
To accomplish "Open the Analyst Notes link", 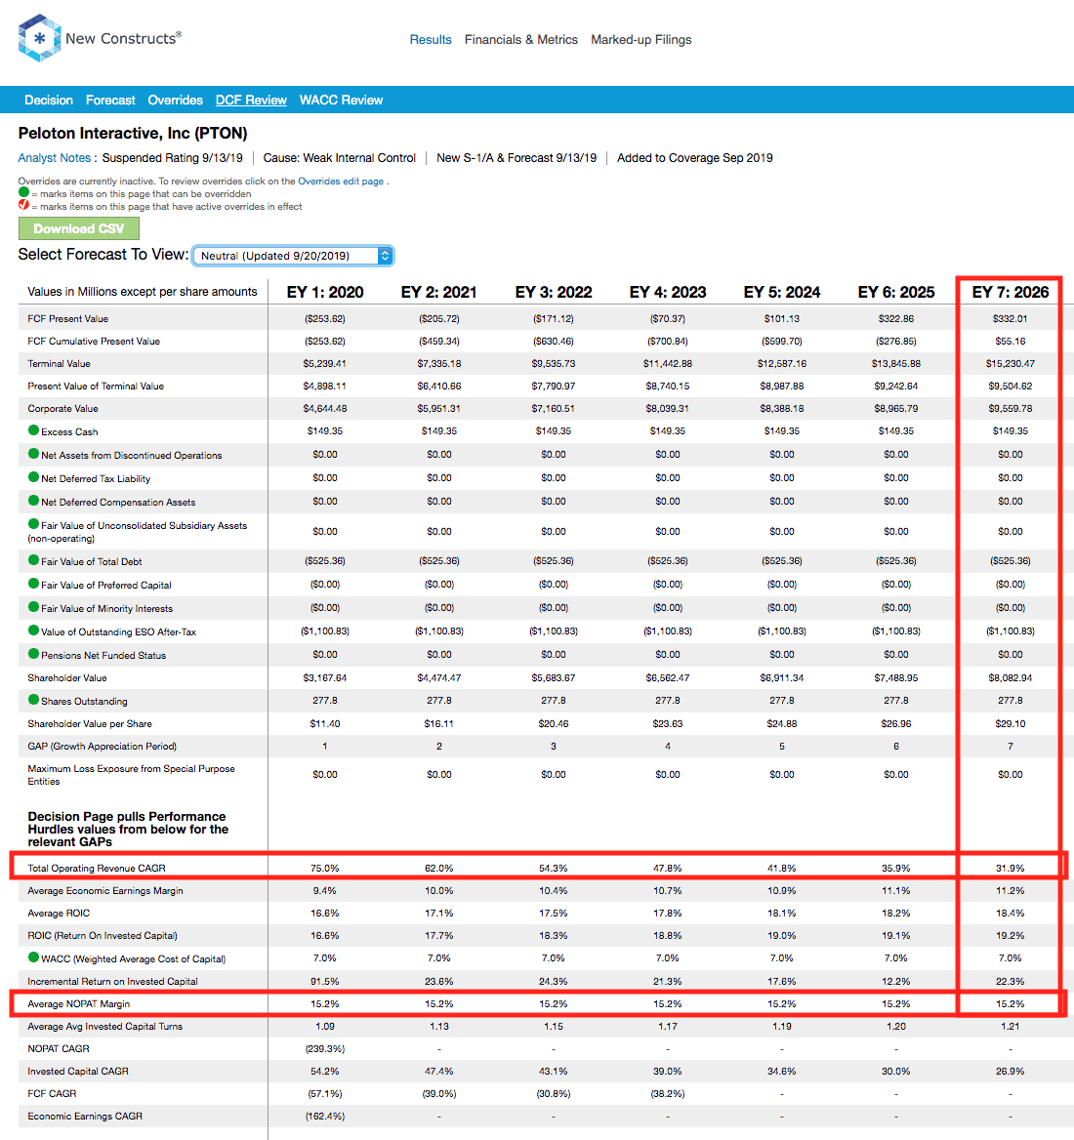I will pos(55,158).
